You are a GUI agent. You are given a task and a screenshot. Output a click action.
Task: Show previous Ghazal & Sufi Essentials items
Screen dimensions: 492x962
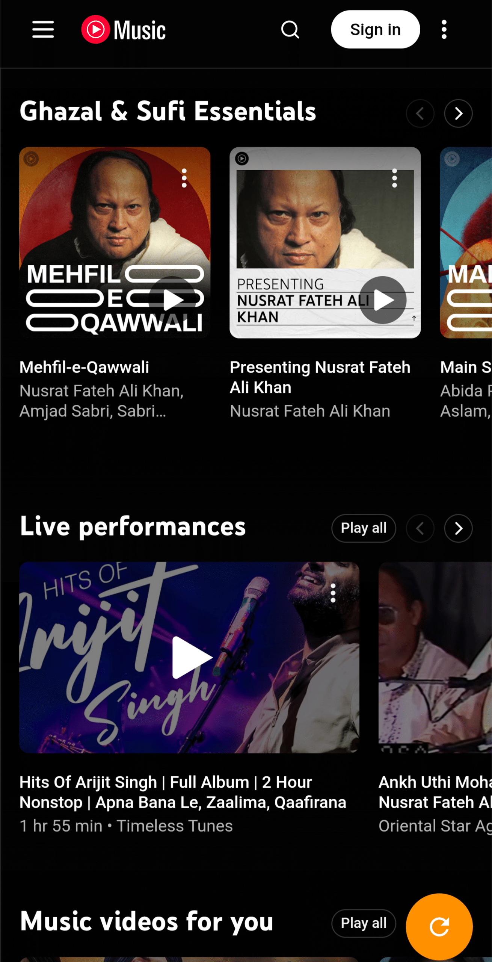420,113
